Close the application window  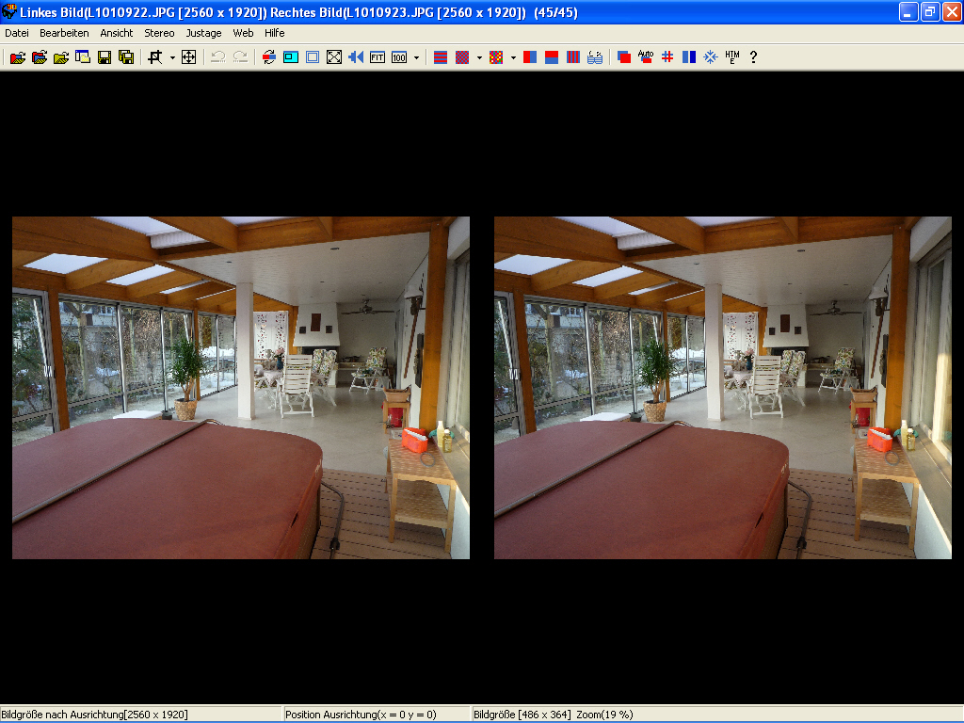[x=951, y=11]
